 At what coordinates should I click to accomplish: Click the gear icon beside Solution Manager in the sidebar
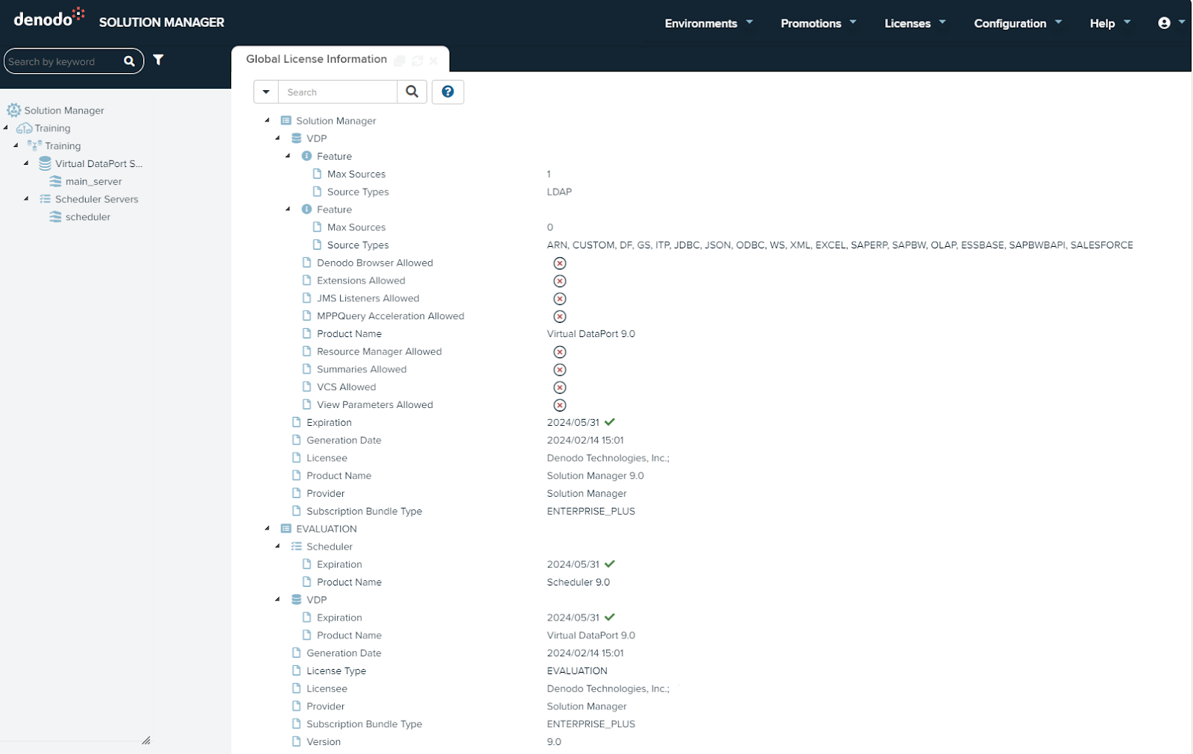click(14, 110)
